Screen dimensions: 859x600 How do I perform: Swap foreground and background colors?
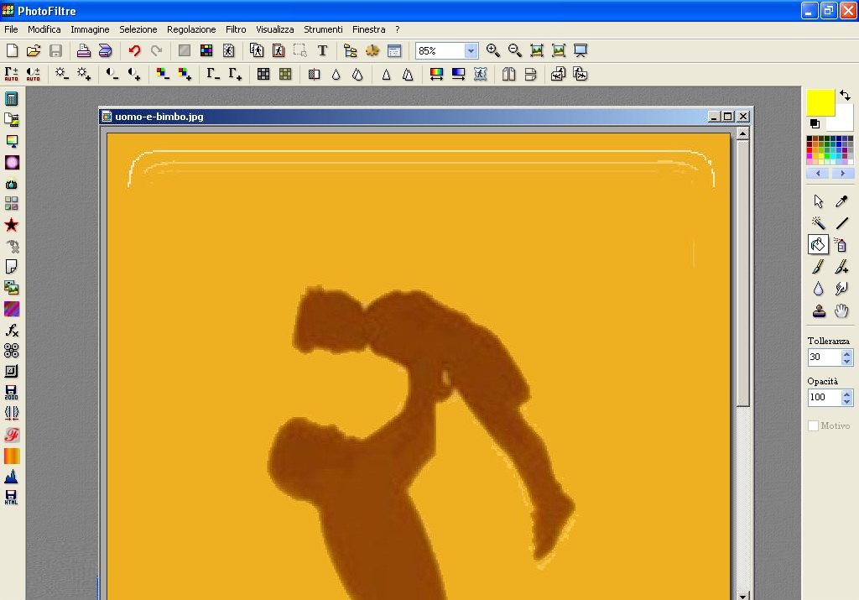846,96
